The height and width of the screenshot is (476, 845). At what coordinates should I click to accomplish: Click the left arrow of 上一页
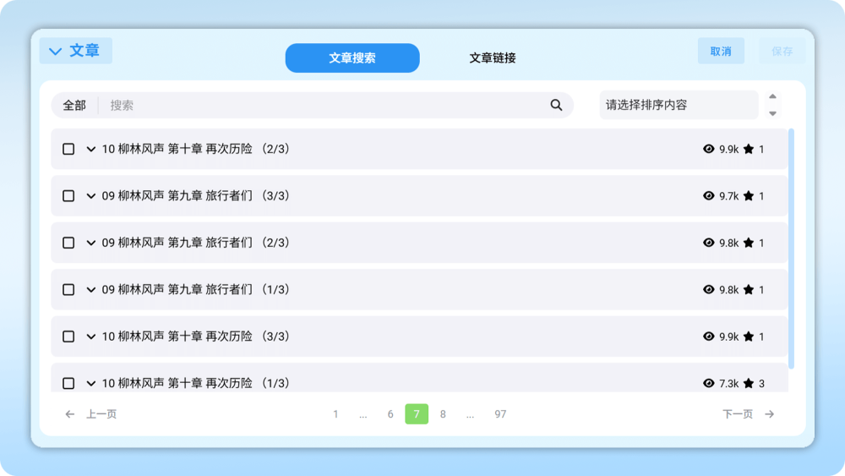coord(69,414)
